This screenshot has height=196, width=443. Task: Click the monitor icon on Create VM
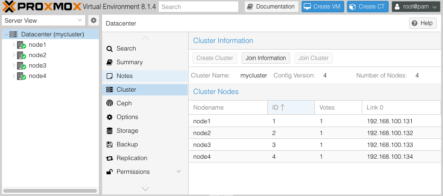(x=307, y=7)
